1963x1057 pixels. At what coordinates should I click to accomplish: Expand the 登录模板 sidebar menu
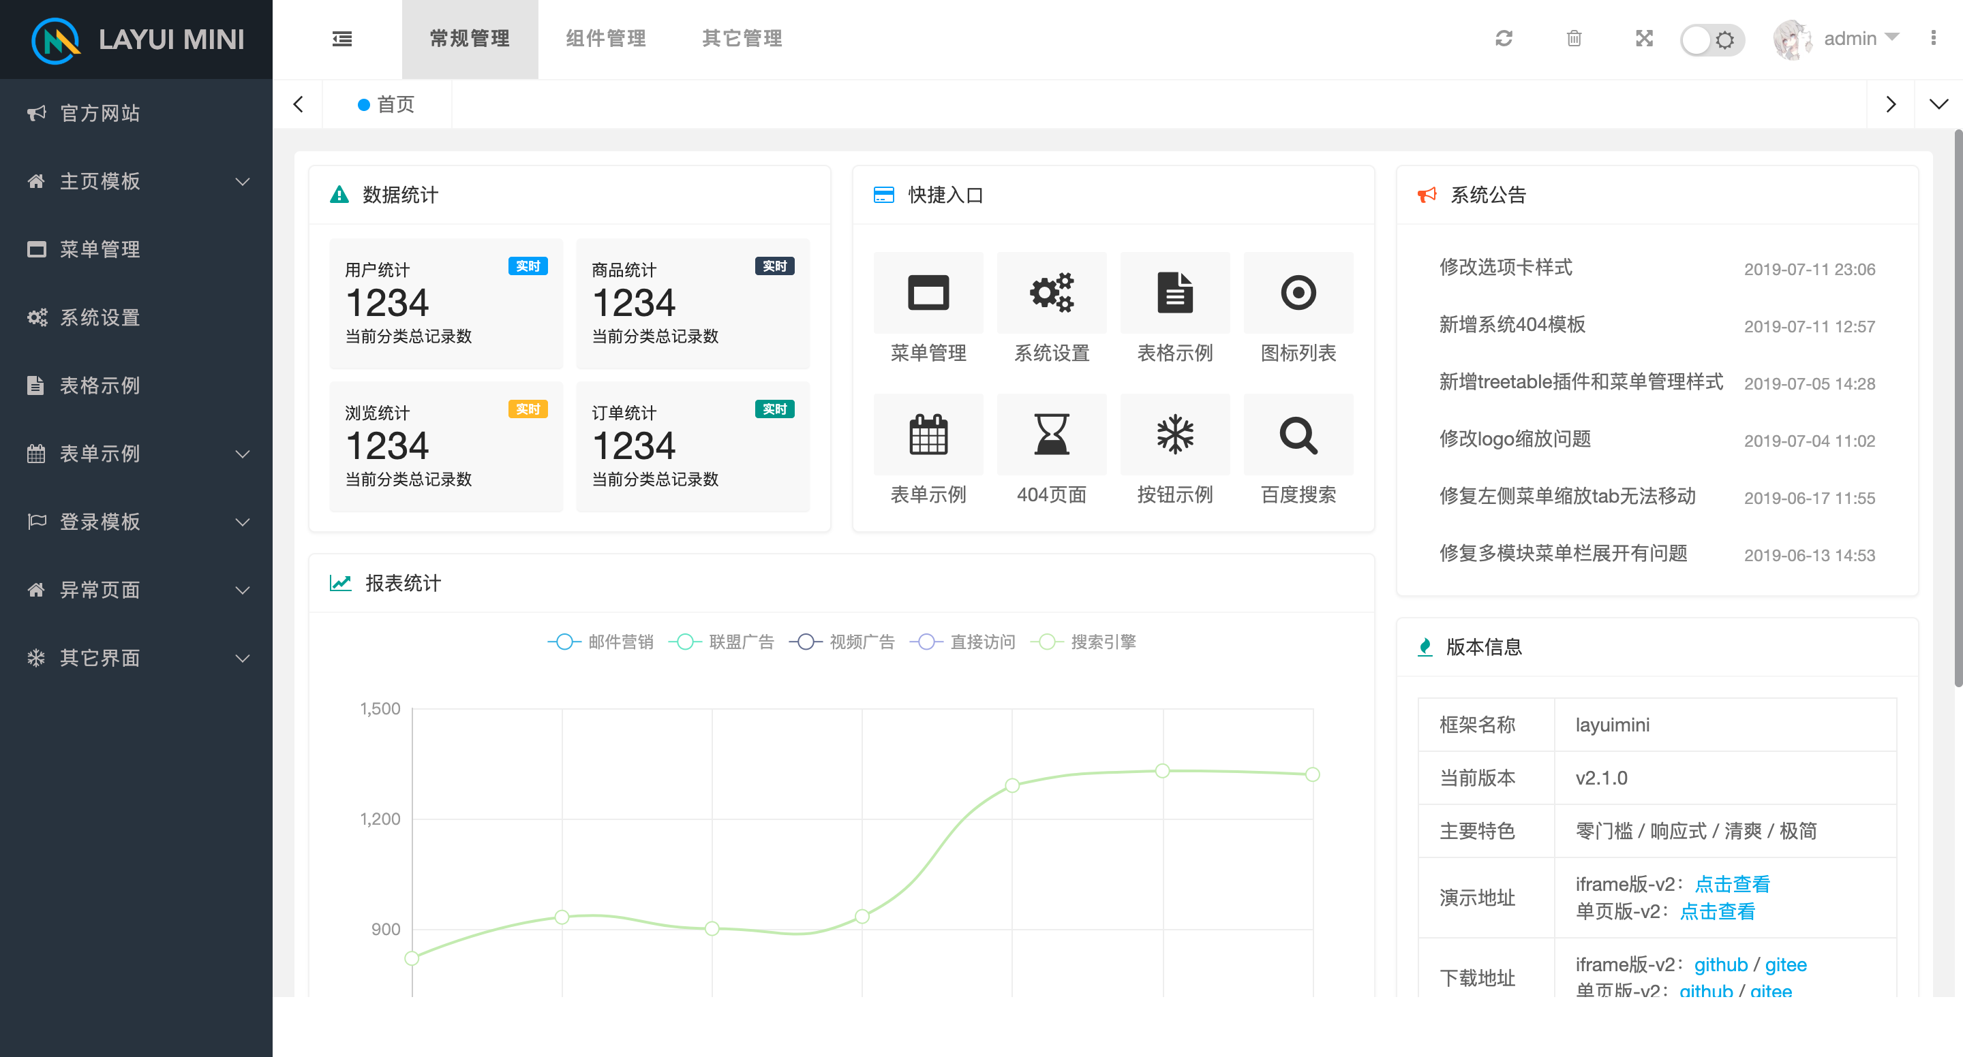pos(100,522)
